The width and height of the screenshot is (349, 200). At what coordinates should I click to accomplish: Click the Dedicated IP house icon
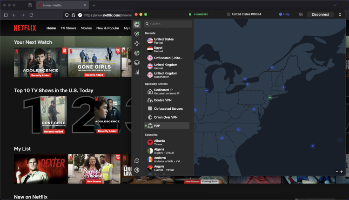pos(150,92)
